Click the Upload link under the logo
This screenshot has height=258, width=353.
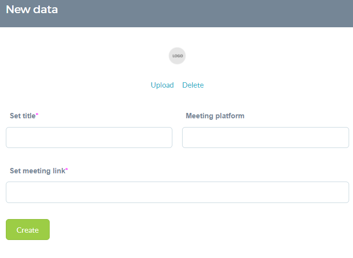(x=162, y=85)
